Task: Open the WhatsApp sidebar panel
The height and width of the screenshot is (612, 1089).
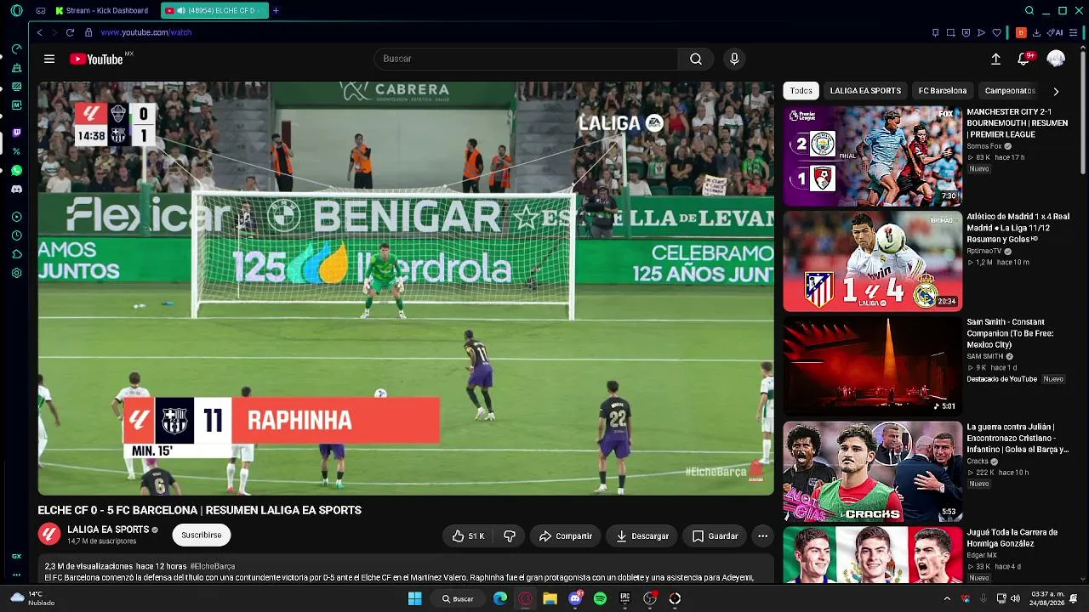Action: [17, 170]
